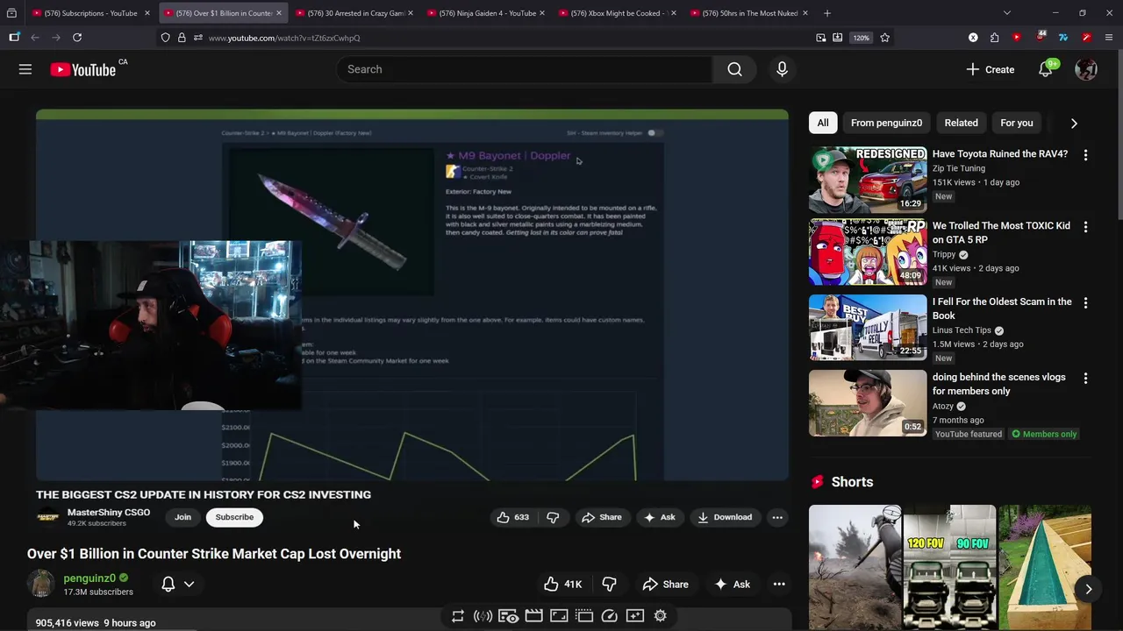
Task: Dislike the penguinz0 video
Action: (609, 584)
